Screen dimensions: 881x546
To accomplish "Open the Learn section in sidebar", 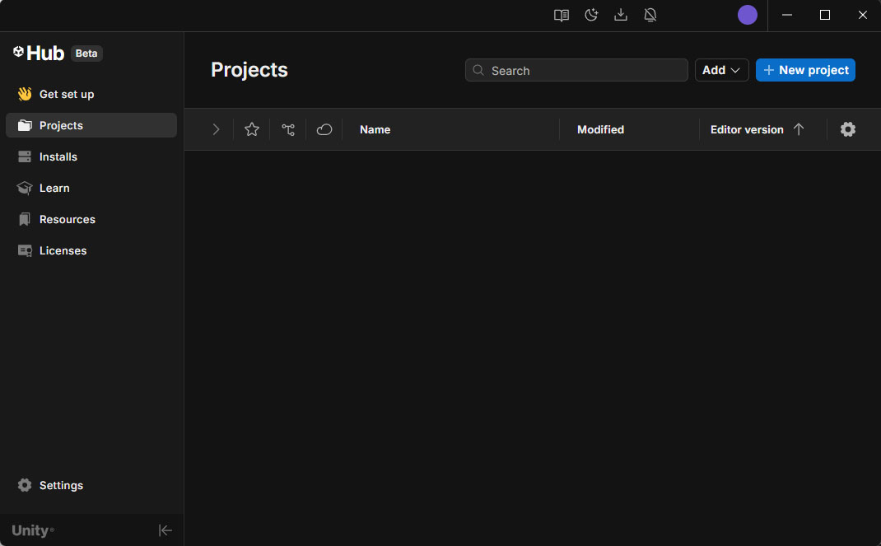I will [54, 188].
